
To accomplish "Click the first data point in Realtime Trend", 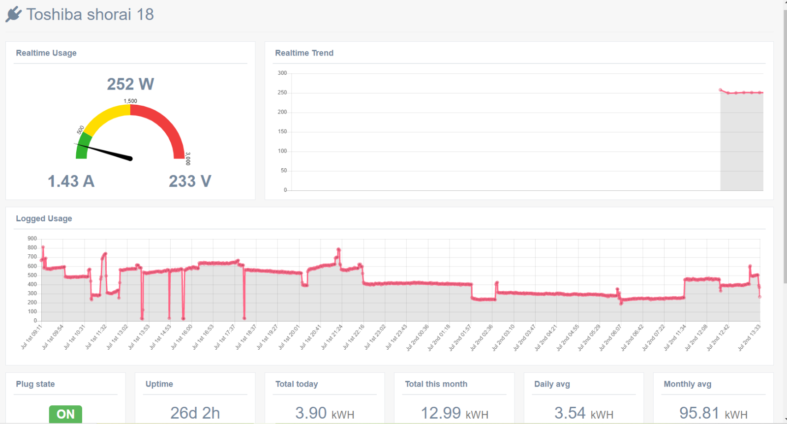I will [721, 90].
